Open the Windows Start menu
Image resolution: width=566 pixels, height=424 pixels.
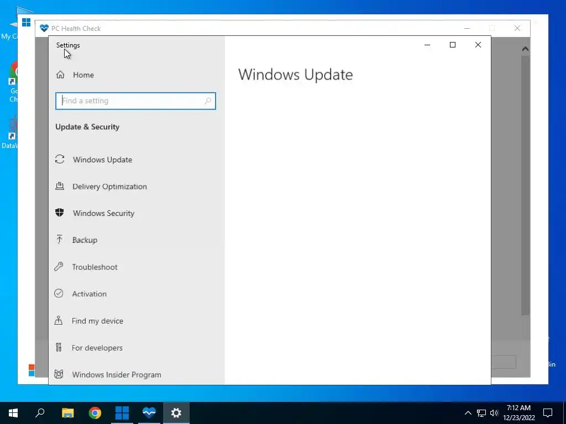13,413
